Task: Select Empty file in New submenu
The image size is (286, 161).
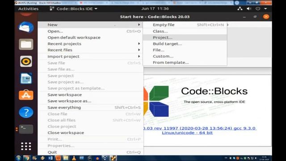Action: point(185,25)
